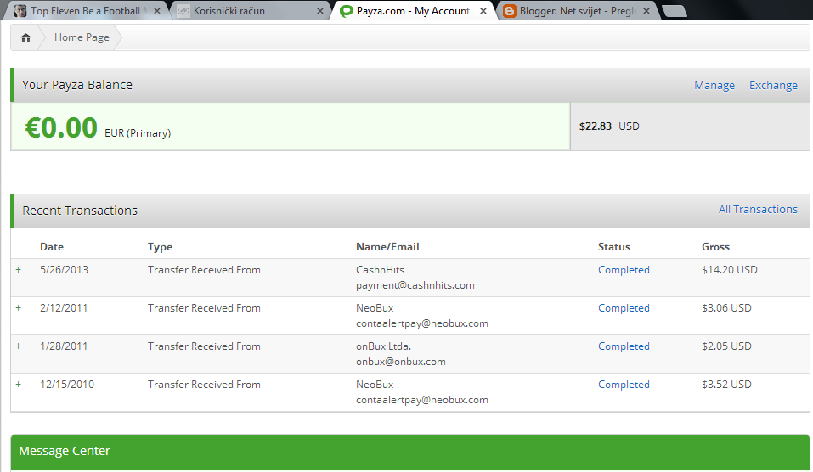Click the Message Center header
The height and width of the screenshot is (472, 813).
[410, 452]
